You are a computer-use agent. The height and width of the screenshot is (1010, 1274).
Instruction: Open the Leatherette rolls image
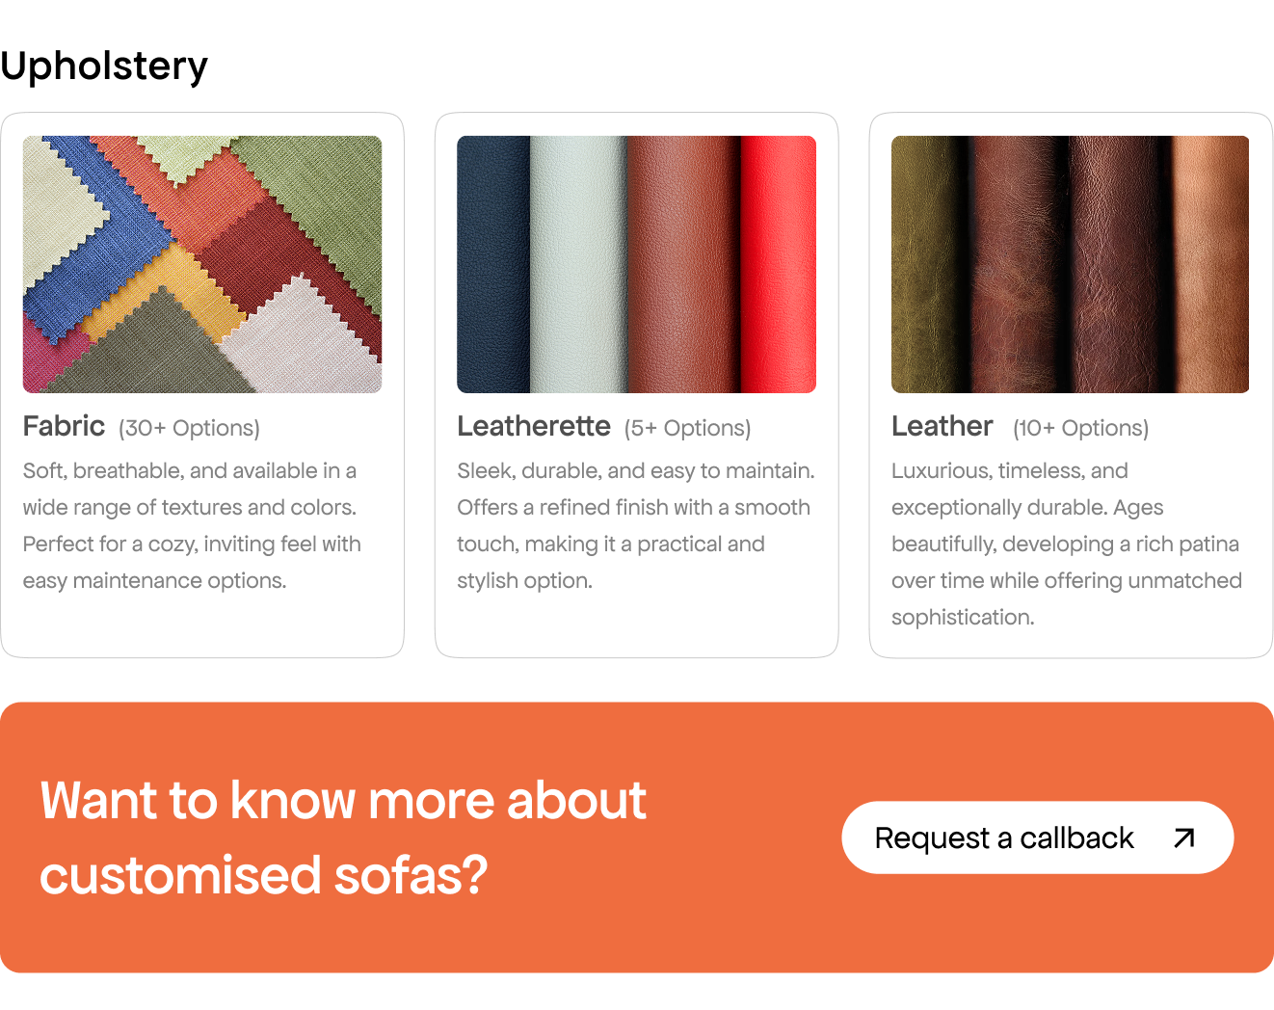[x=636, y=264]
